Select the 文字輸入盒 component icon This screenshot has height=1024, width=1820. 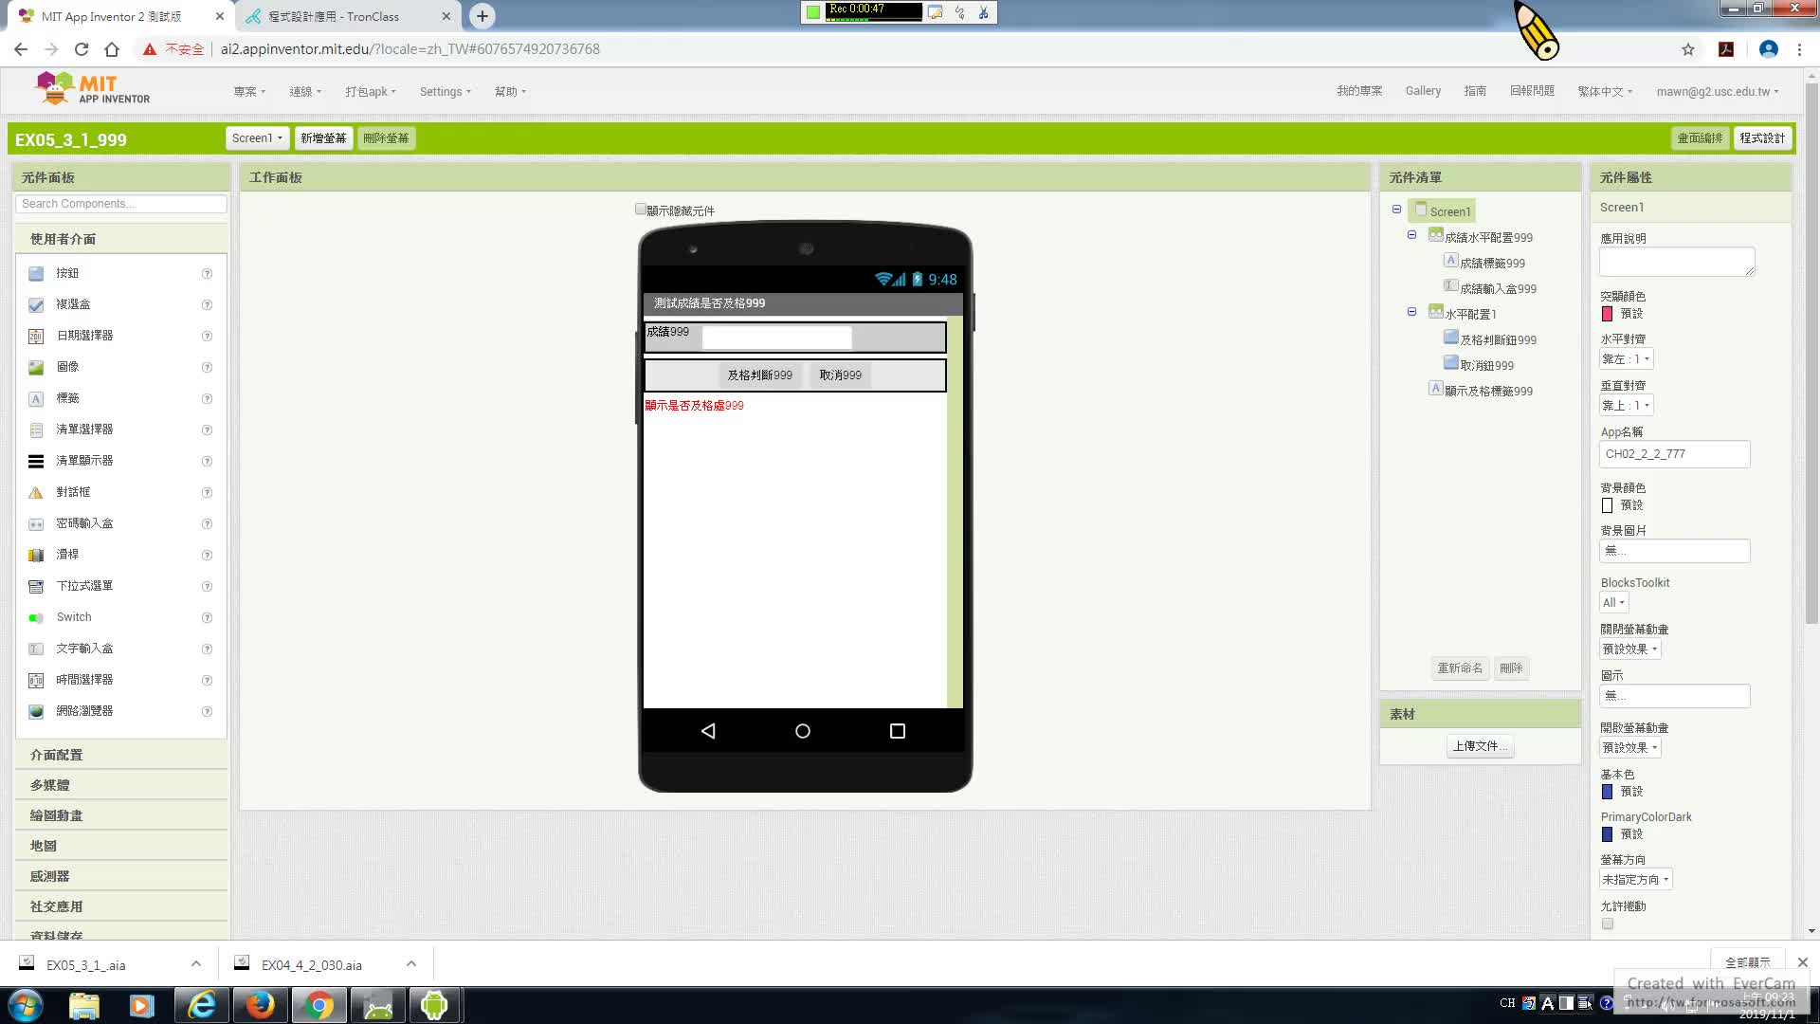coord(36,649)
